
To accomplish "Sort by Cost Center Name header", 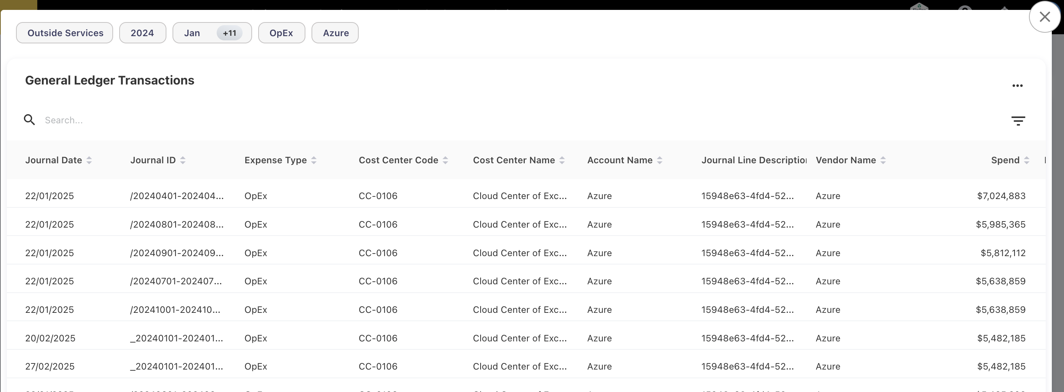I will 514,161.
